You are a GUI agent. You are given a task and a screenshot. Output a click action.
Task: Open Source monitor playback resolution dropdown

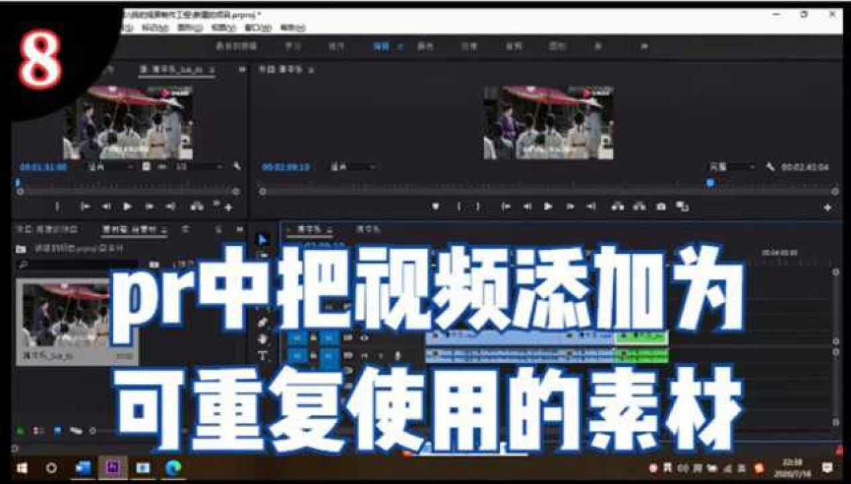click(x=200, y=166)
